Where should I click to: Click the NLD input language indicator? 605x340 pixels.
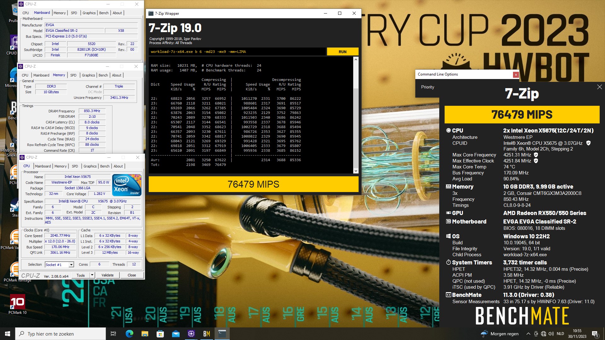(x=560, y=334)
